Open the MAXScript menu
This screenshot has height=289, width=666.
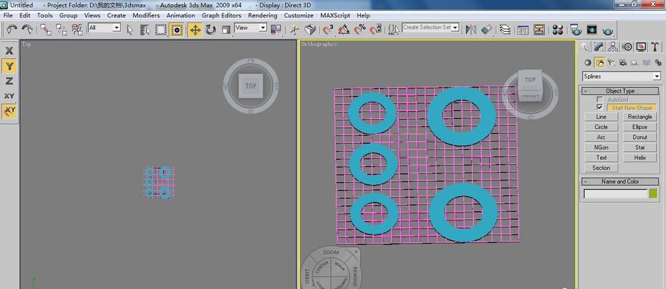335,15
